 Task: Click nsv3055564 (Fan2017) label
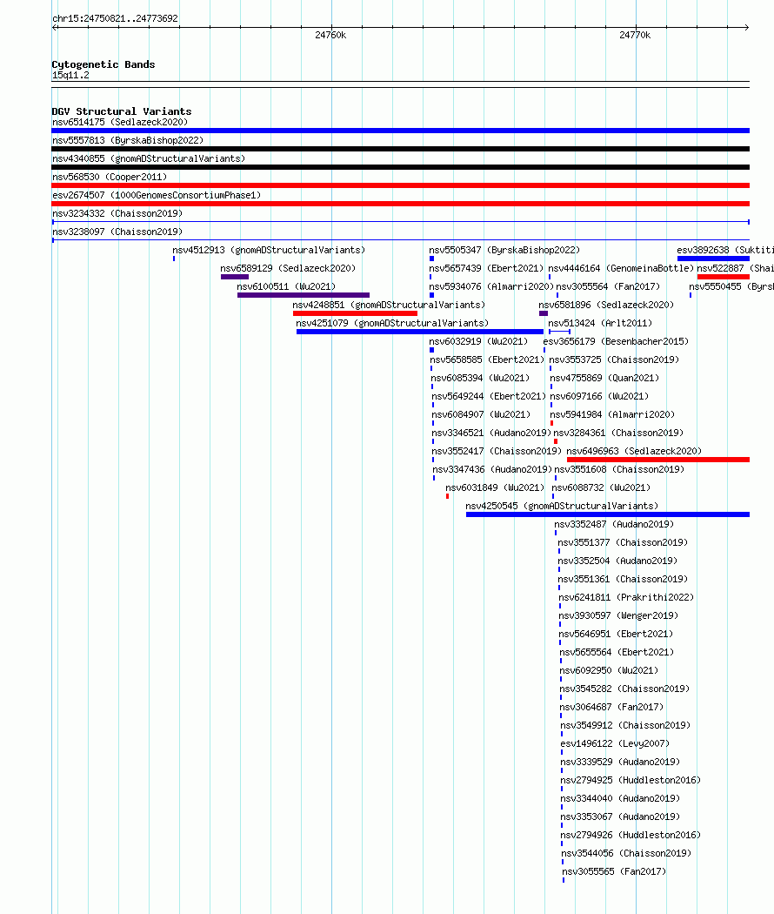pos(608,286)
